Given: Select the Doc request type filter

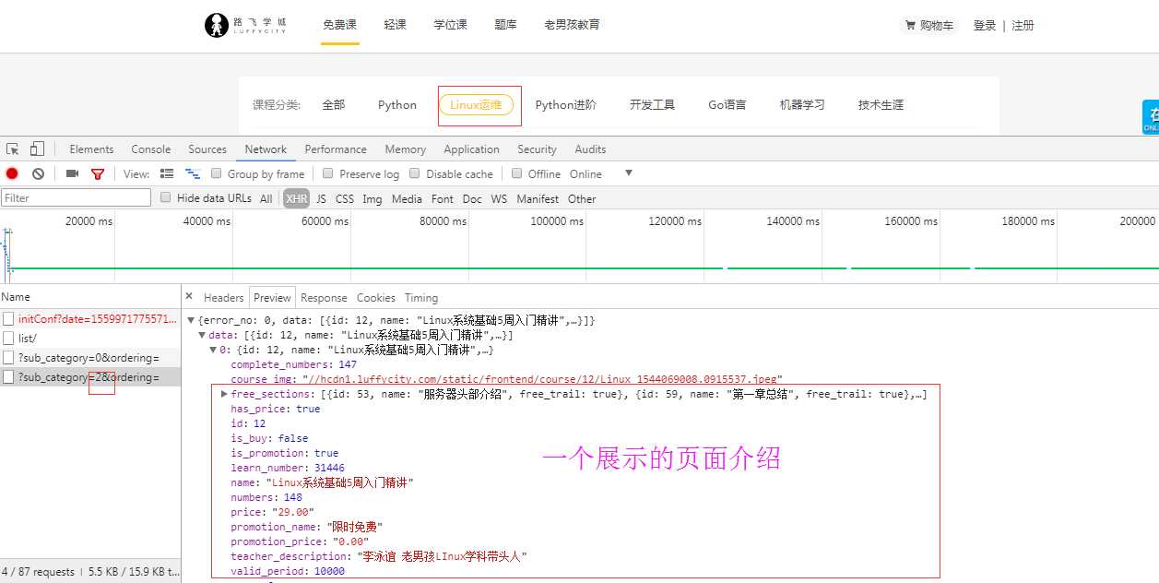Looking at the screenshot, I should (x=472, y=198).
